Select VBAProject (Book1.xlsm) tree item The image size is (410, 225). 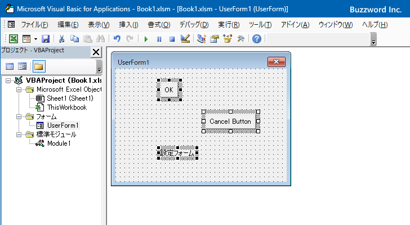click(64, 80)
